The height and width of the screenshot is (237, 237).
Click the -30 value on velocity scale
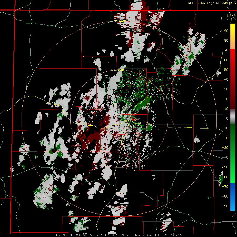(x=225, y=148)
